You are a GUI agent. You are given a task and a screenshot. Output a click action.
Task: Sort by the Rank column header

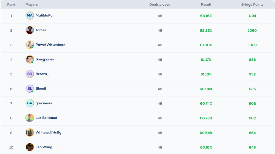11,5
